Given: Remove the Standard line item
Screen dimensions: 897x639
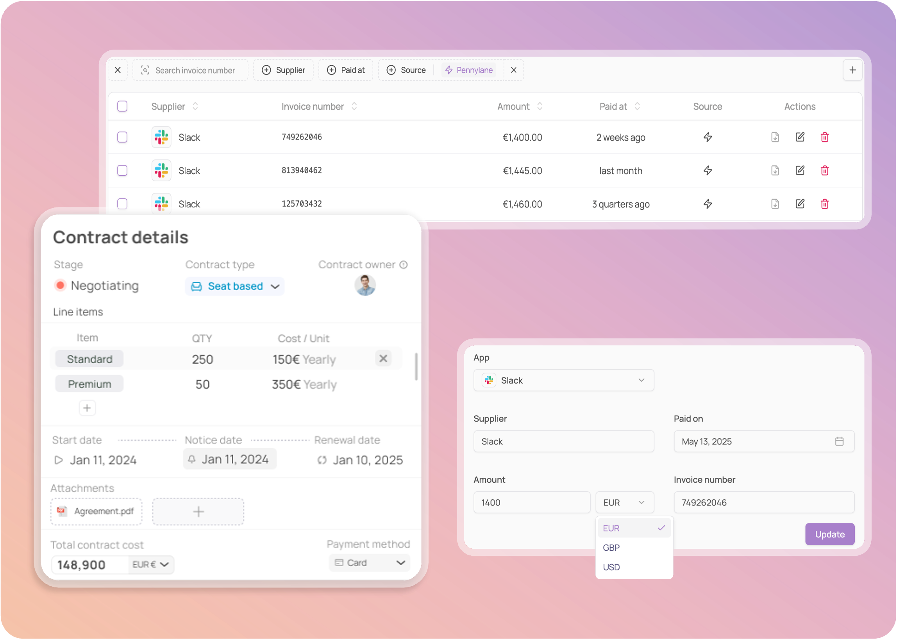Looking at the screenshot, I should [383, 358].
